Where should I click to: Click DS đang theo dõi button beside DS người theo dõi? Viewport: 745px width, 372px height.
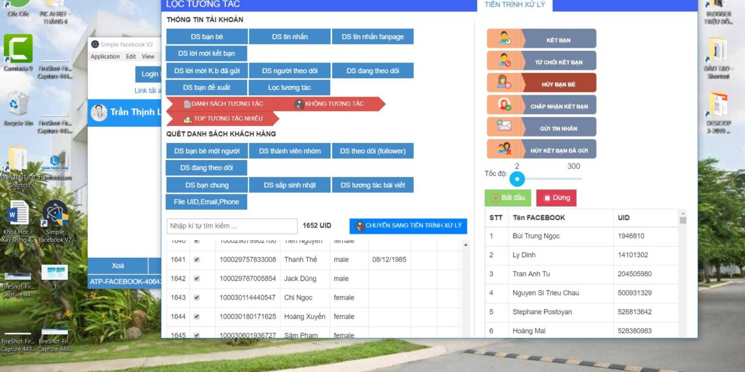click(x=372, y=70)
